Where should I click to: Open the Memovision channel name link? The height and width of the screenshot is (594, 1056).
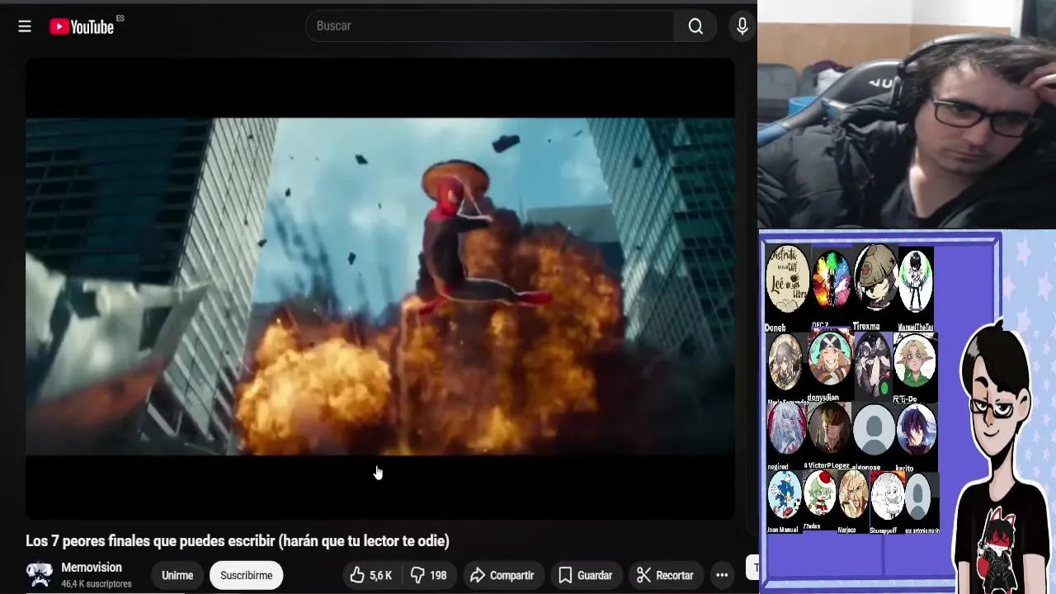click(92, 568)
